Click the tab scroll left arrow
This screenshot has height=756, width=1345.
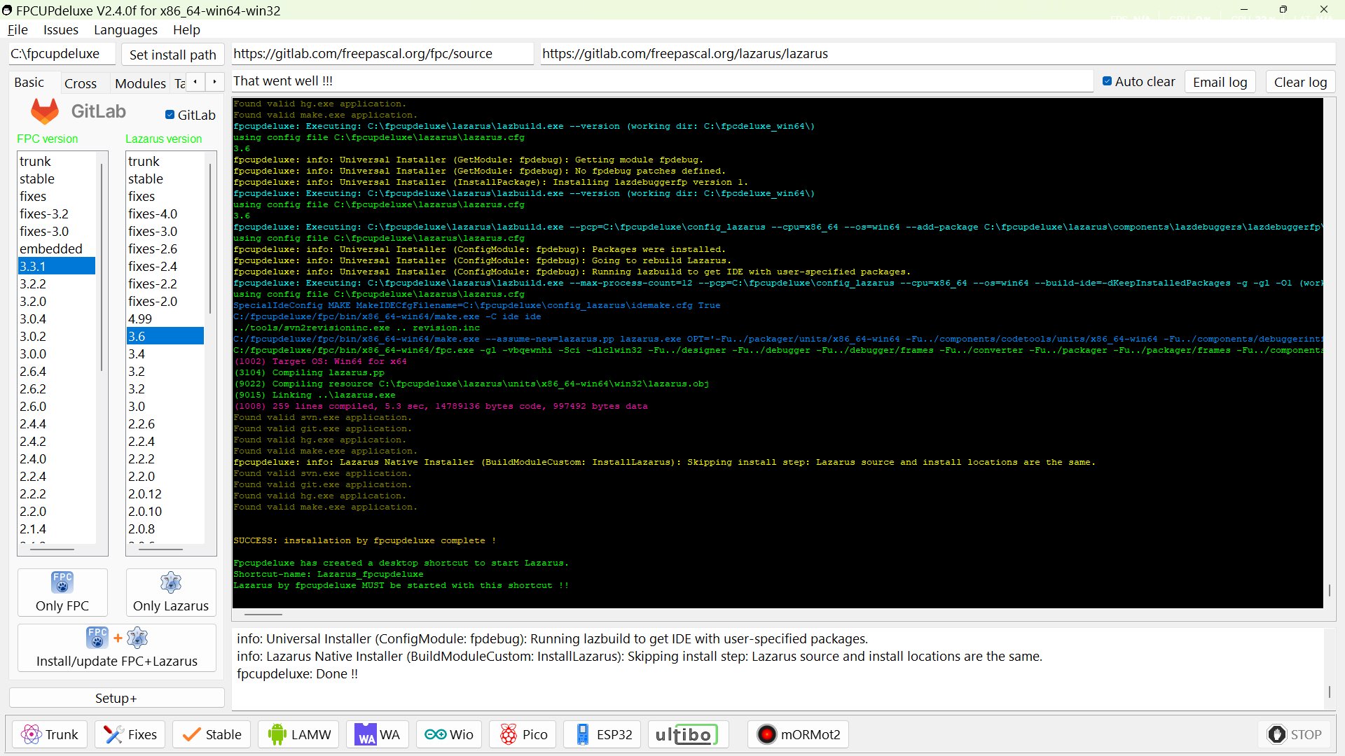point(195,82)
